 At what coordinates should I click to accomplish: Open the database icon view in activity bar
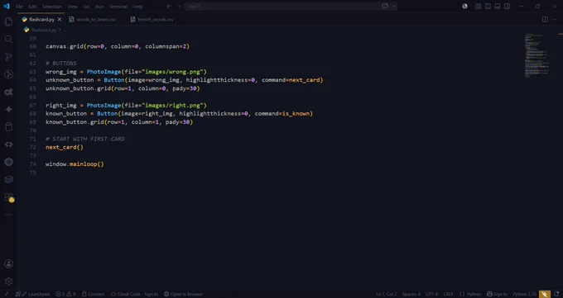point(8,127)
